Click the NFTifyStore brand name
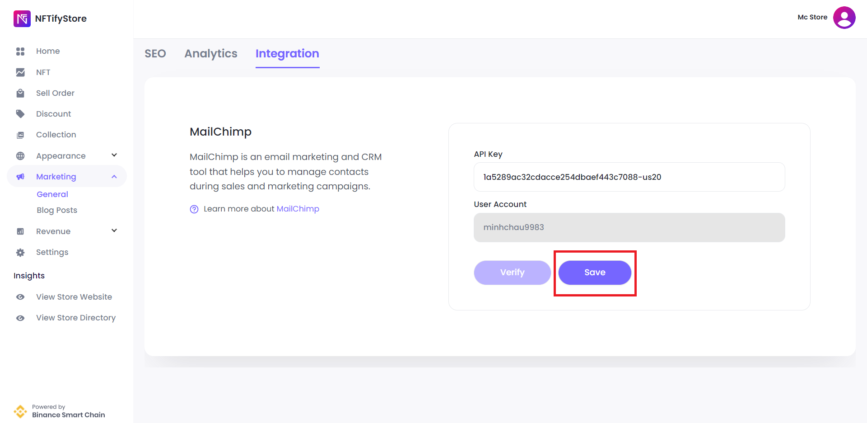This screenshot has width=867, height=423. pyautogui.click(x=61, y=19)
